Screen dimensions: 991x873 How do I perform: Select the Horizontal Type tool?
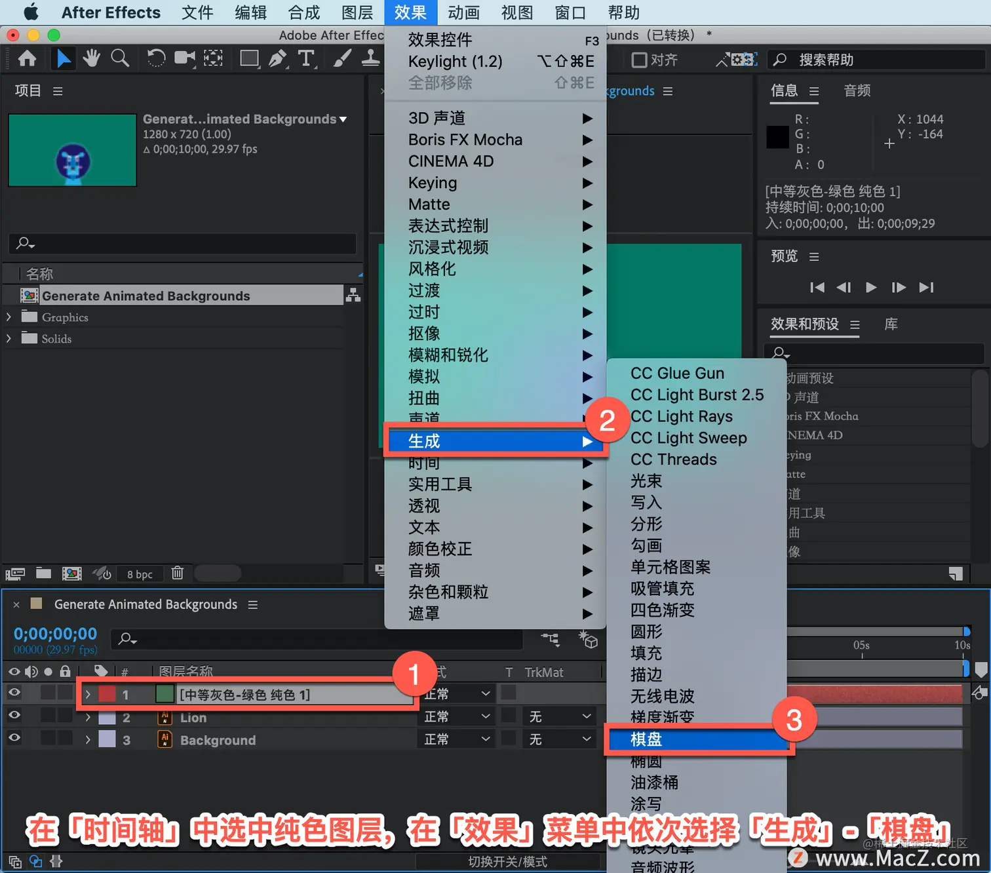(306, 58)
